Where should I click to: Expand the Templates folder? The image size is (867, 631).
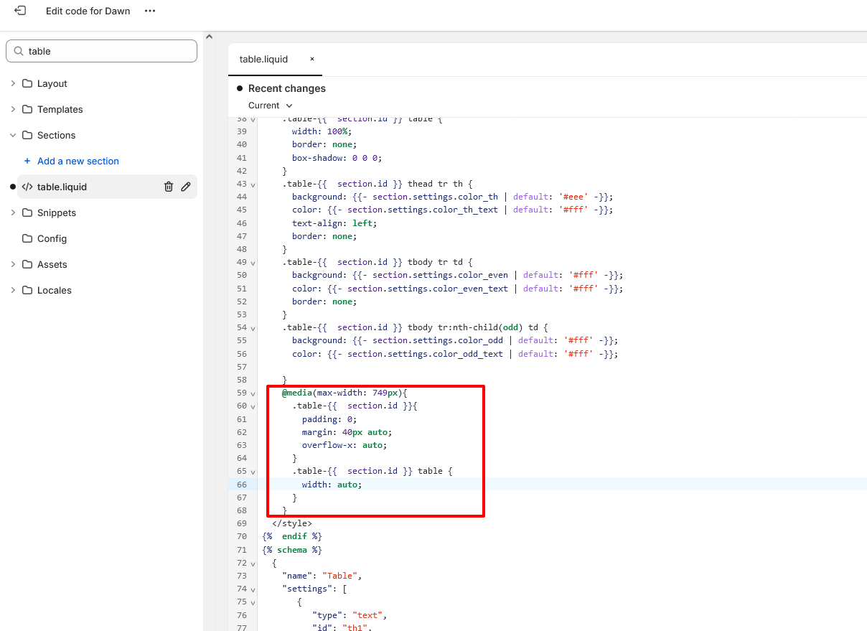pyautogui.click(x=13, y=109)
